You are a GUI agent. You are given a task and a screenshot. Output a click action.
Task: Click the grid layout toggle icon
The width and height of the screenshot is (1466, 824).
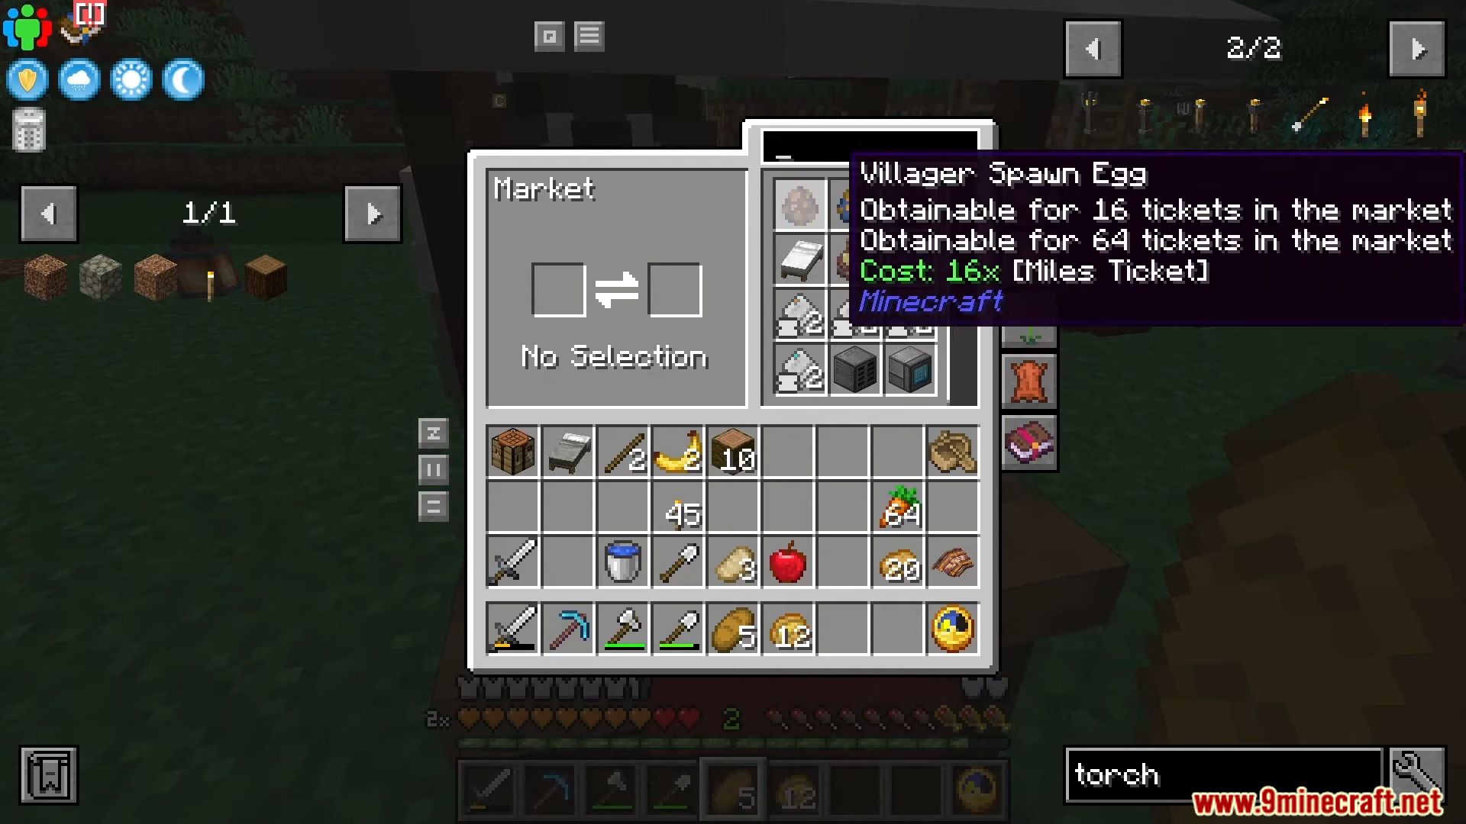pyautogui.click(x=549, y=36)
